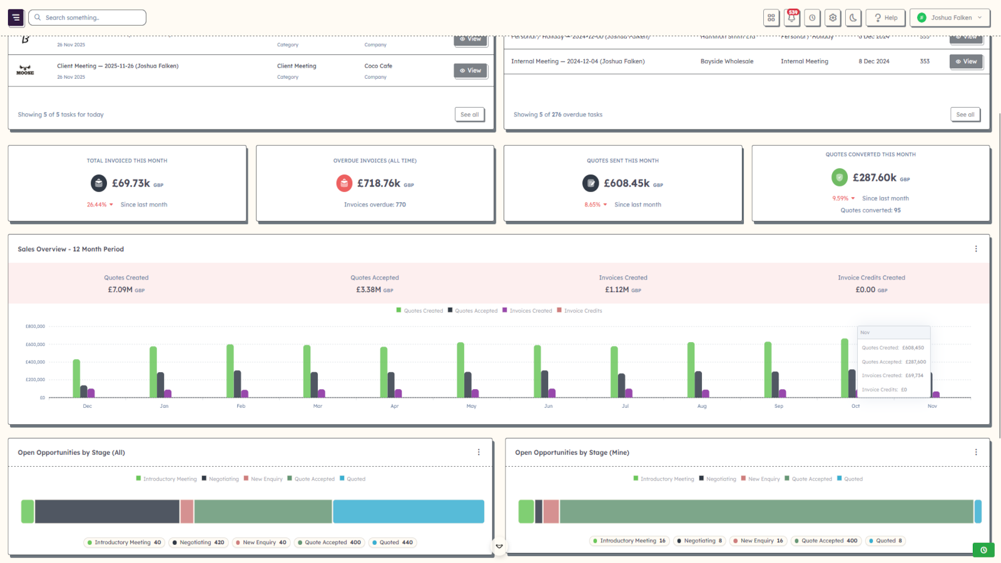This screenshot has width=1001, height=563.
Task: Toggle the Invoice Credits legend item
Action: click(579, 310)
